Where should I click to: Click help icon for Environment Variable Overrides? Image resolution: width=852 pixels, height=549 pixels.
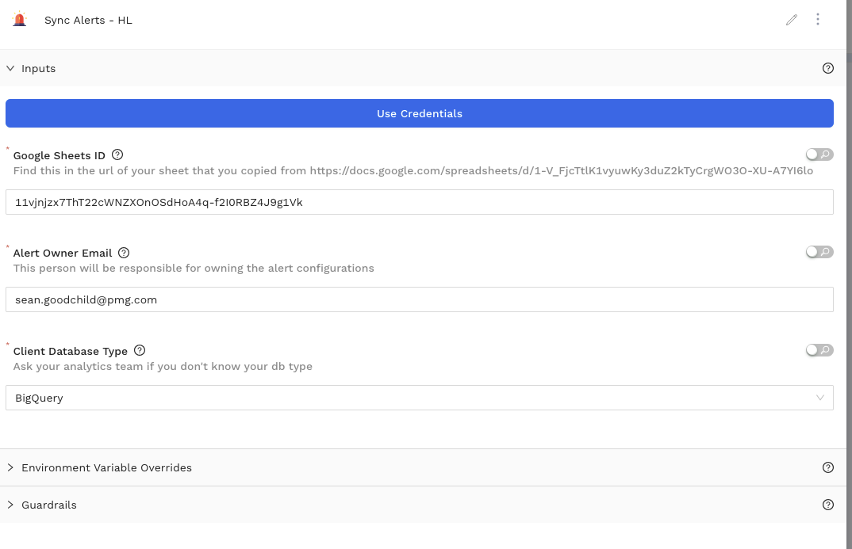[828, 467]
